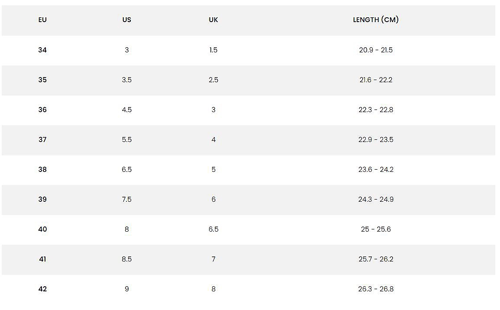Select EU size 36 cell
The width and height of the screenshot is (500, 310).
pos(42,110)
